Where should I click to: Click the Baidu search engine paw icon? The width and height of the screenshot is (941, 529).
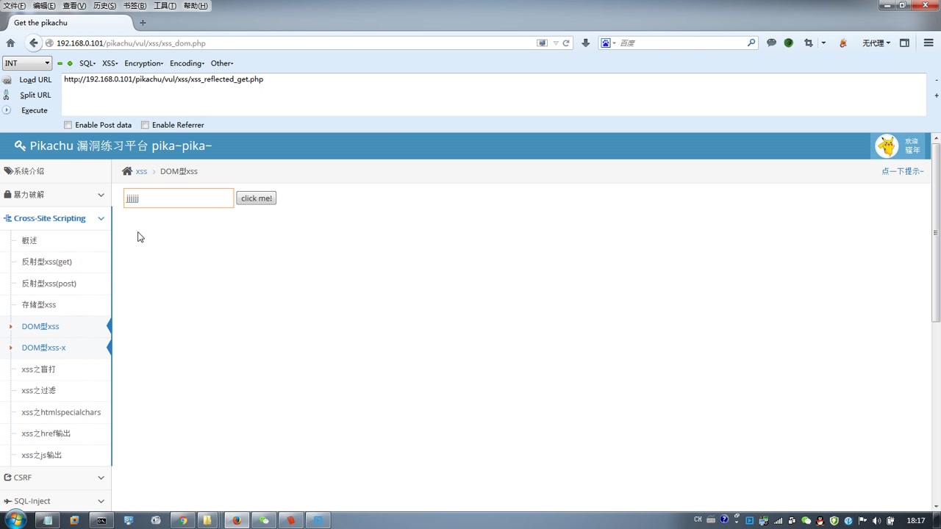click(x=606, y=43)
